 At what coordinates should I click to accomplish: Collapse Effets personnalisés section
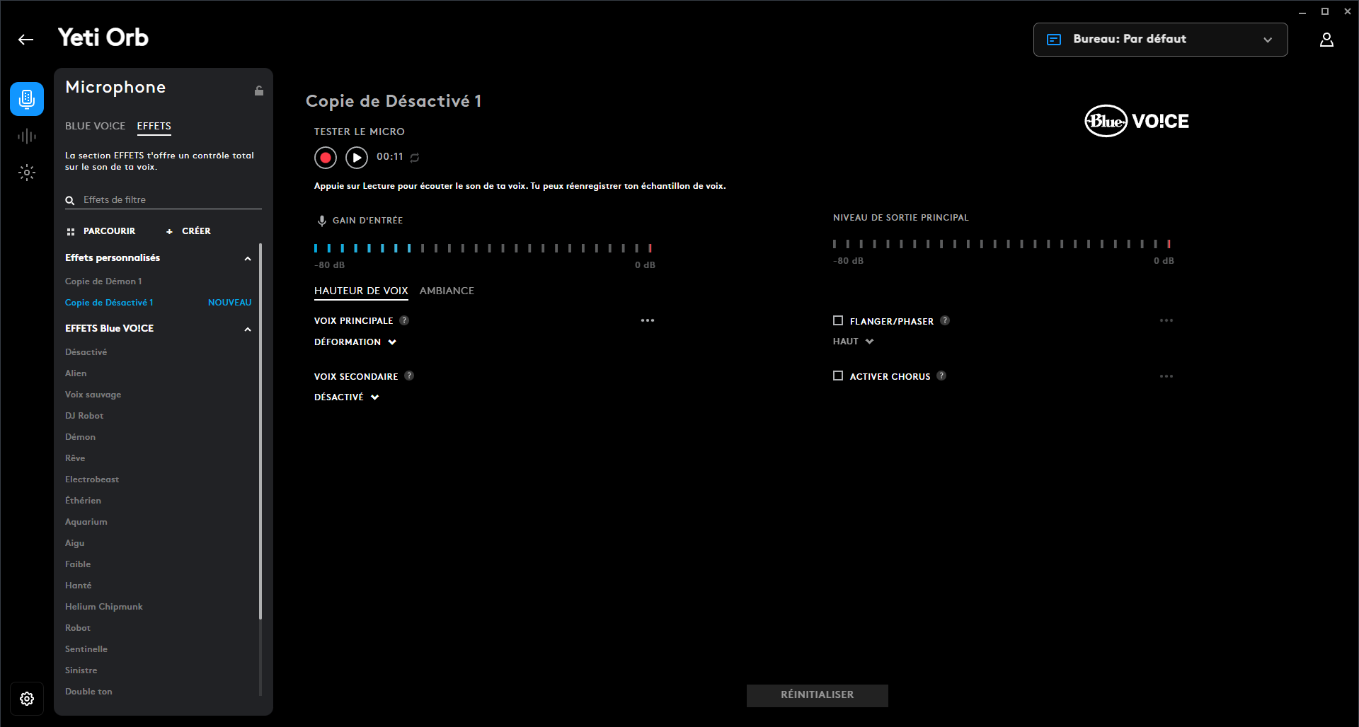[x=248, y=259]
